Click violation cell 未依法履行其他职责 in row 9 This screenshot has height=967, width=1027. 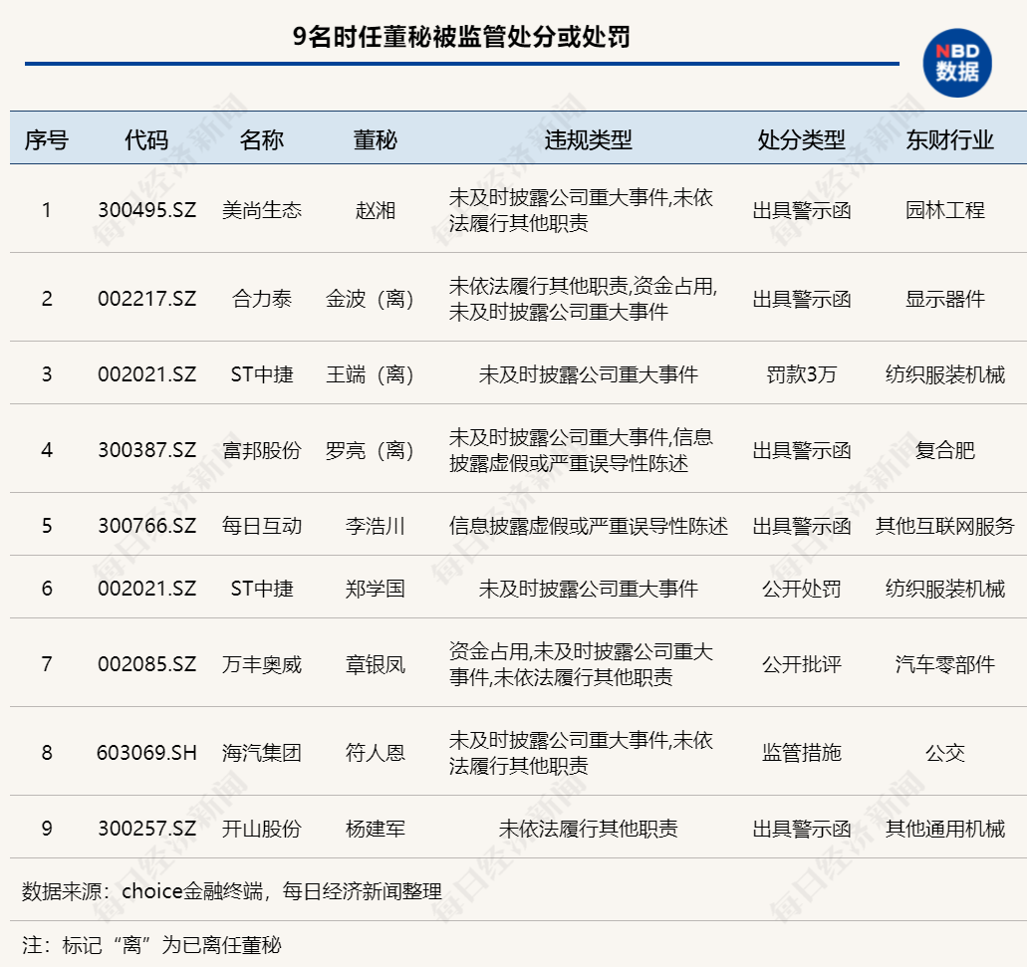pos(588,829)
